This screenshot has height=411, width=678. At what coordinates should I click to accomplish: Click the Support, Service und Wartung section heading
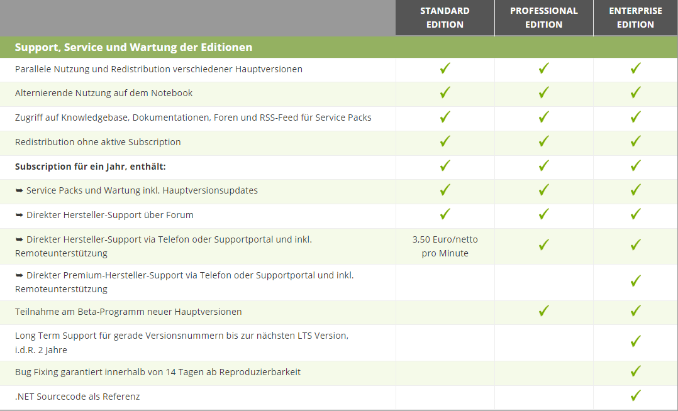(133, 47)
